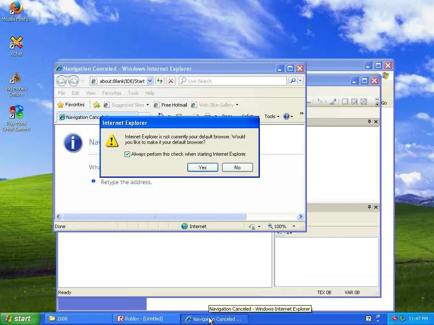This screenshot has height=325, width=434.
Task: Click the Go button in back window
Action: (x=384, y=103)
